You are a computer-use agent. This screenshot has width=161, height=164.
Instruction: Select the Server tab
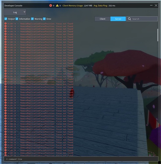118,19
